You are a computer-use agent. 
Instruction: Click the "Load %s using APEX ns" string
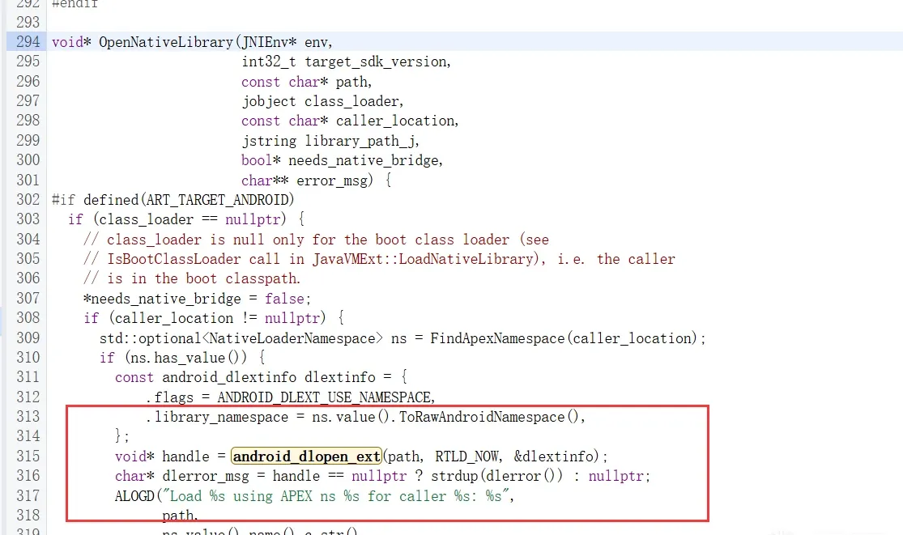coord(336,496)
